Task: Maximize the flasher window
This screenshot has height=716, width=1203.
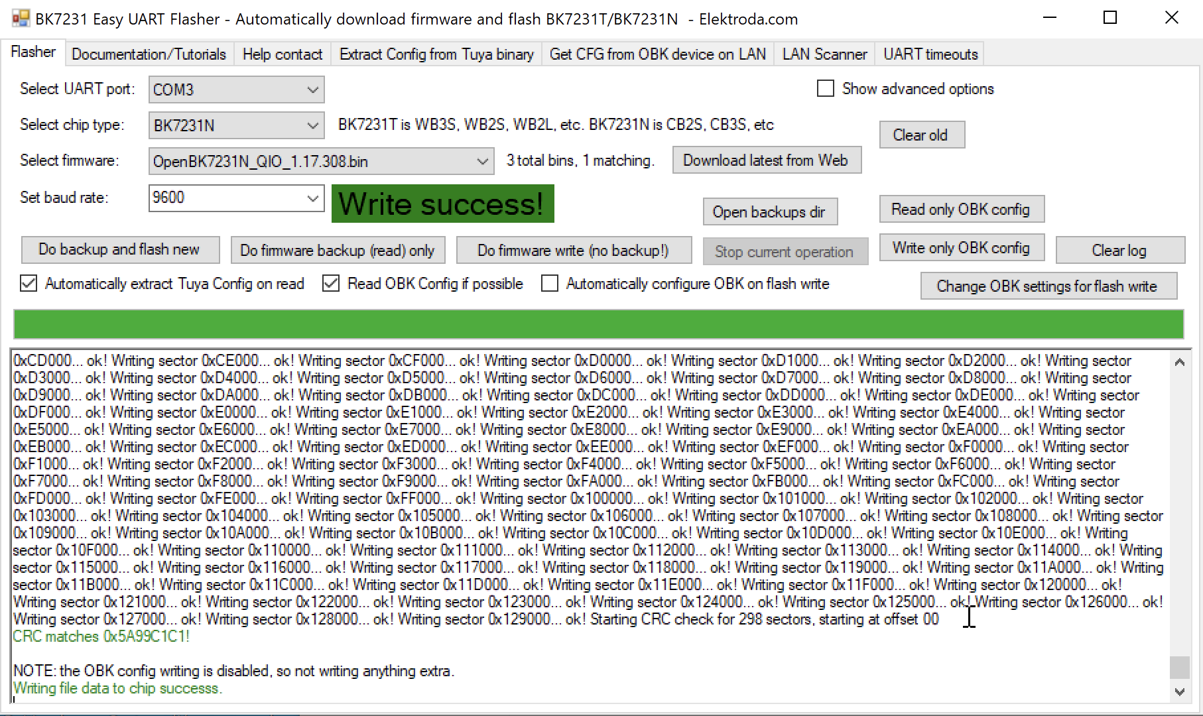Action: click(x=1110, y=18)
